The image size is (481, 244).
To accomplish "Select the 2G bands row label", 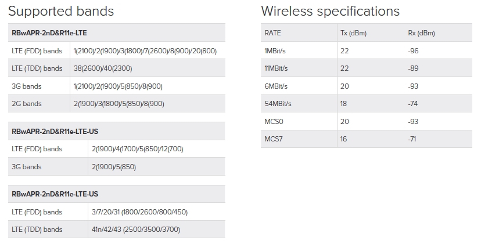I will coord(27,104).
